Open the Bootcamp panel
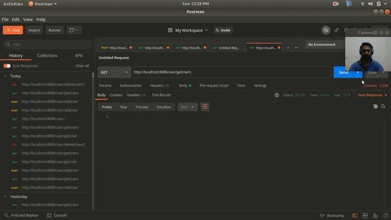The width and height of the screenshot is (391, 220). (332, 216)
